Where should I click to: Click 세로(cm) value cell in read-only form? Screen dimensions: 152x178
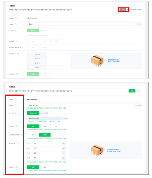tap(57, 59)
